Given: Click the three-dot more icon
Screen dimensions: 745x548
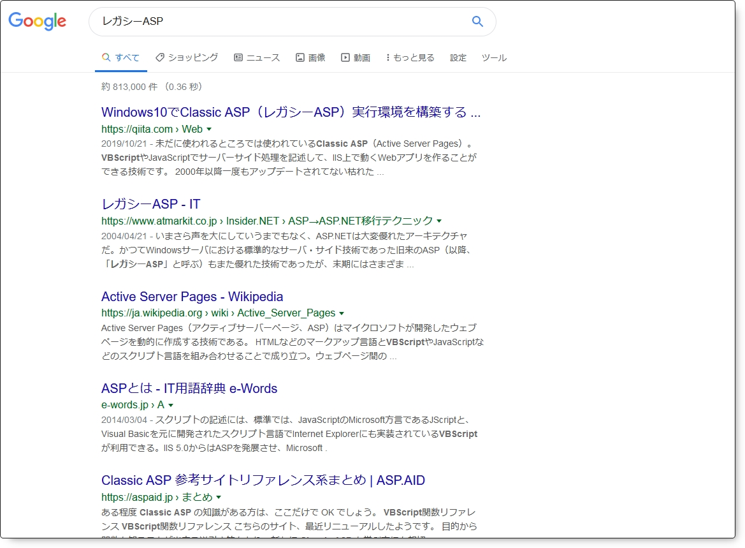Looking at the screenshot, I should [x=387, y=57].
